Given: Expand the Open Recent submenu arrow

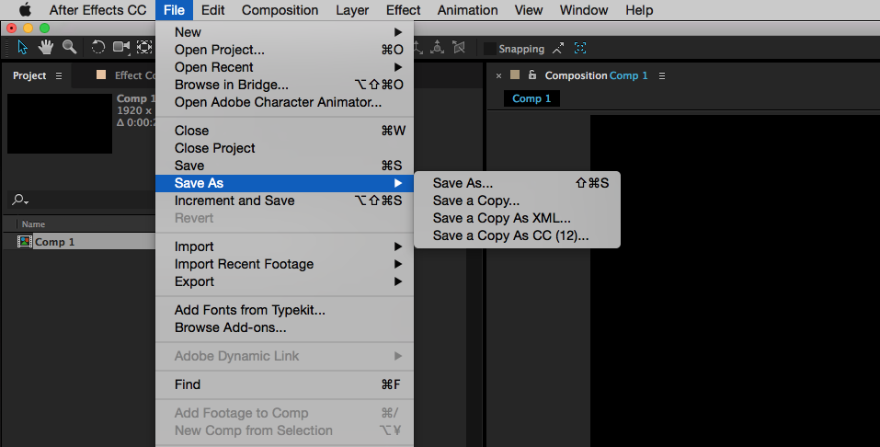Looking at the screenshot, I should click(398, 67).
